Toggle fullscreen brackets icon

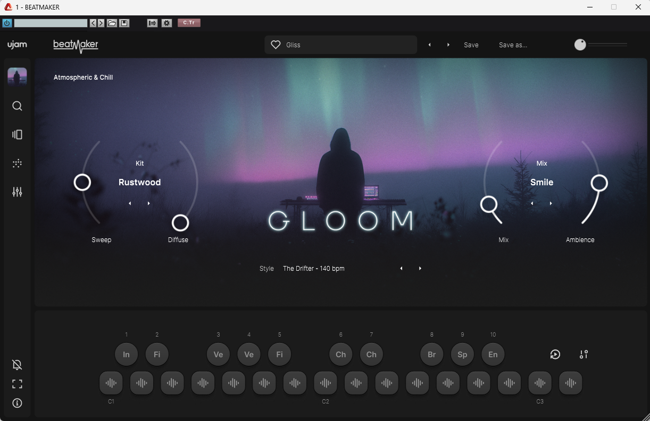point(17,384)
